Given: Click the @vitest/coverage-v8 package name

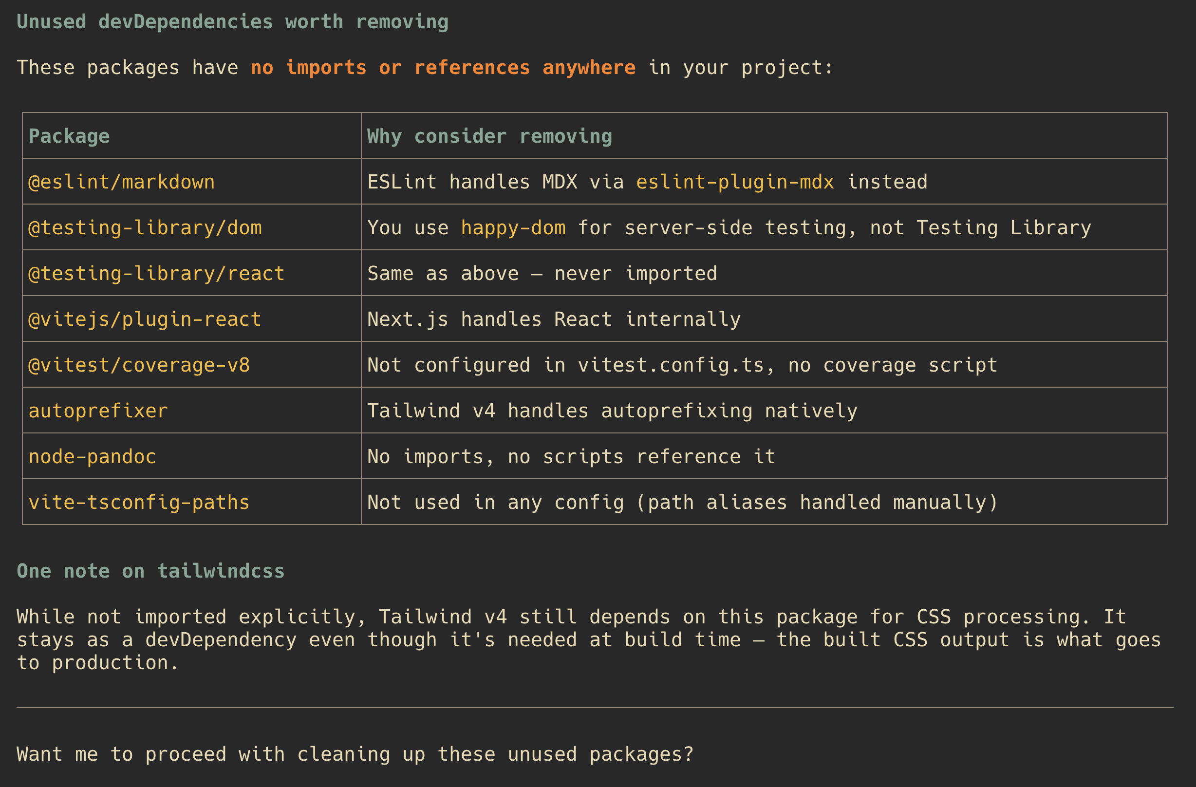Looking at the screenshot, I should pos(139,365).
